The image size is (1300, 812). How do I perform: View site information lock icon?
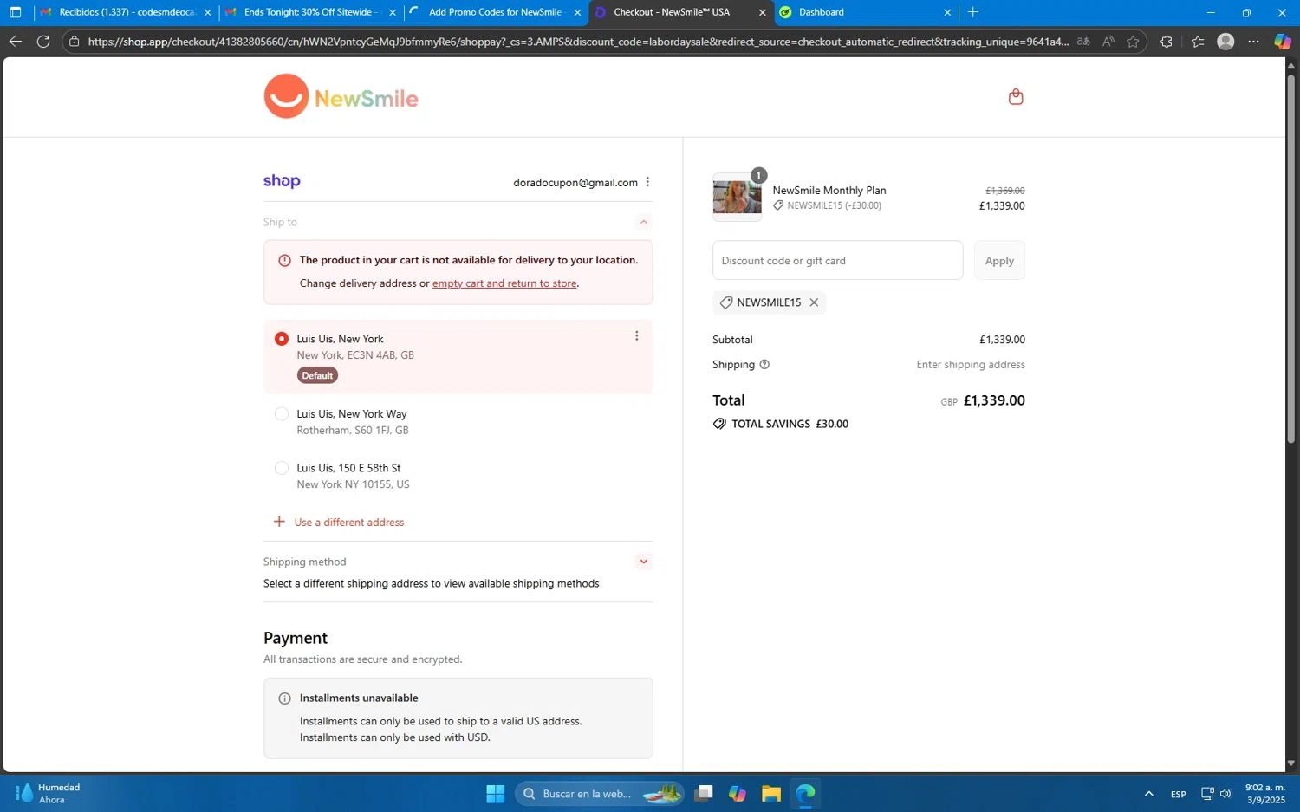tap(75, 42)
